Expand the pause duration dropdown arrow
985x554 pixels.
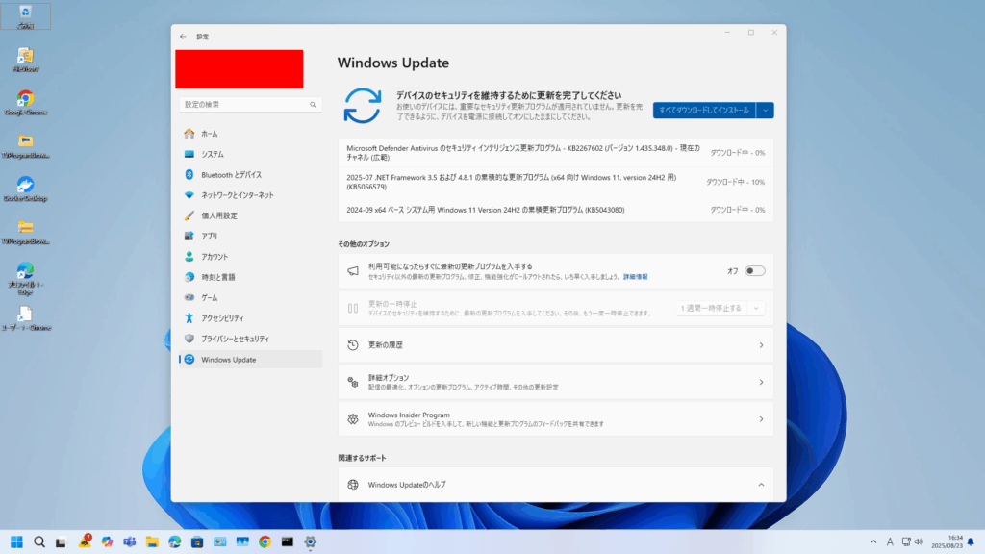click(x=756, y=309)
